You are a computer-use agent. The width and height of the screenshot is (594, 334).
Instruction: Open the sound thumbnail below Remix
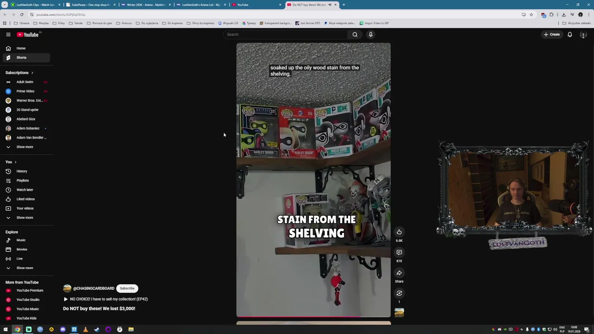(x=399, y=313)
